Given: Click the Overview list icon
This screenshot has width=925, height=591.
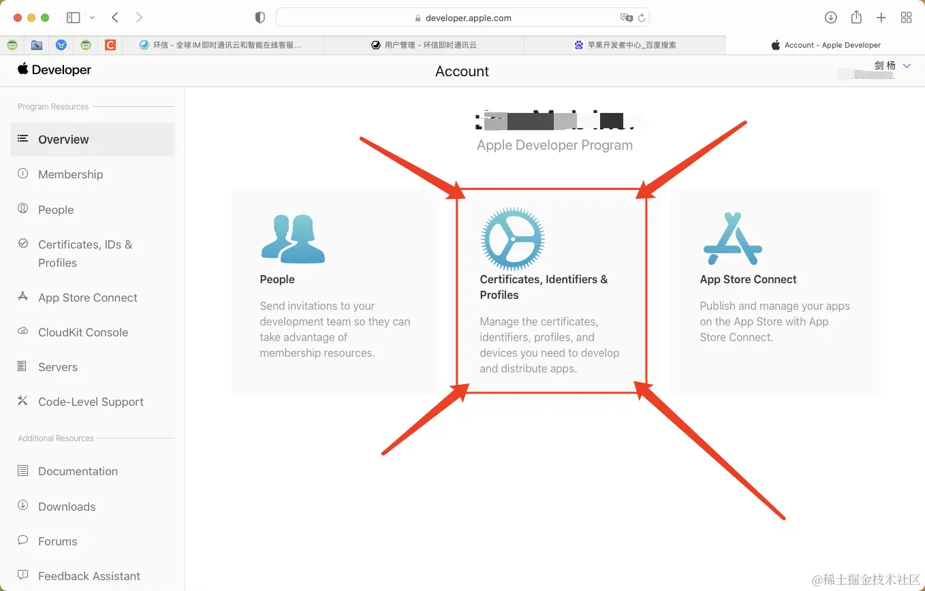Looking at the screenshot, I should (x=23, y=138).
